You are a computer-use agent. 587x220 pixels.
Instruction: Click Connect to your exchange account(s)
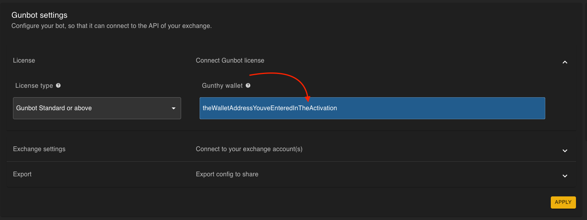click(x=249, y=149)
